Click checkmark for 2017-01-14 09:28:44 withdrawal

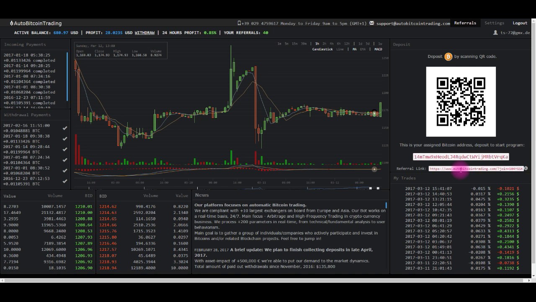click(x=64, y=149)
